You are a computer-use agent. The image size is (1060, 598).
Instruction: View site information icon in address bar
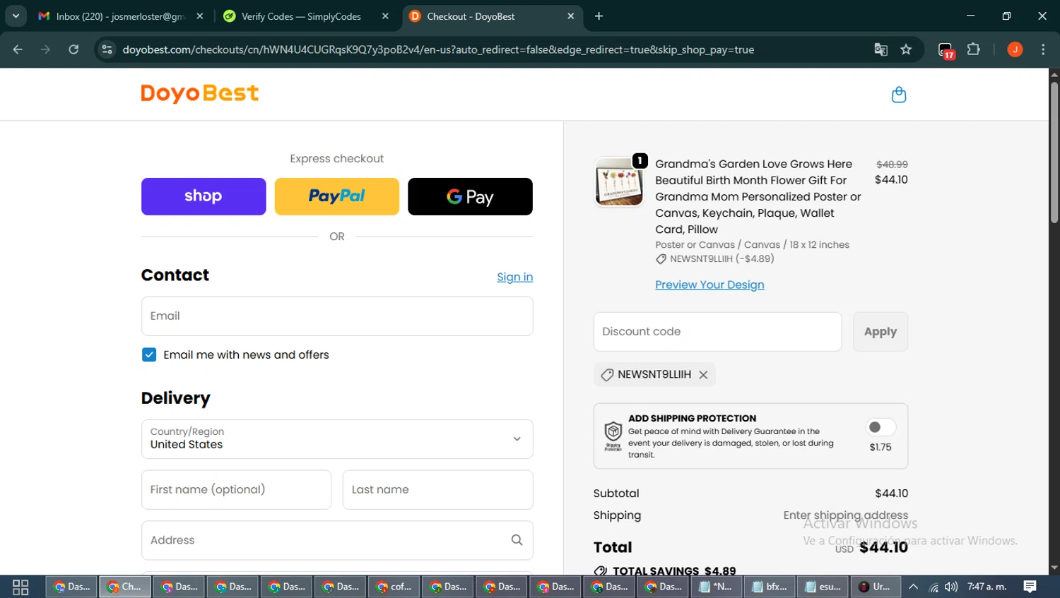107,49
